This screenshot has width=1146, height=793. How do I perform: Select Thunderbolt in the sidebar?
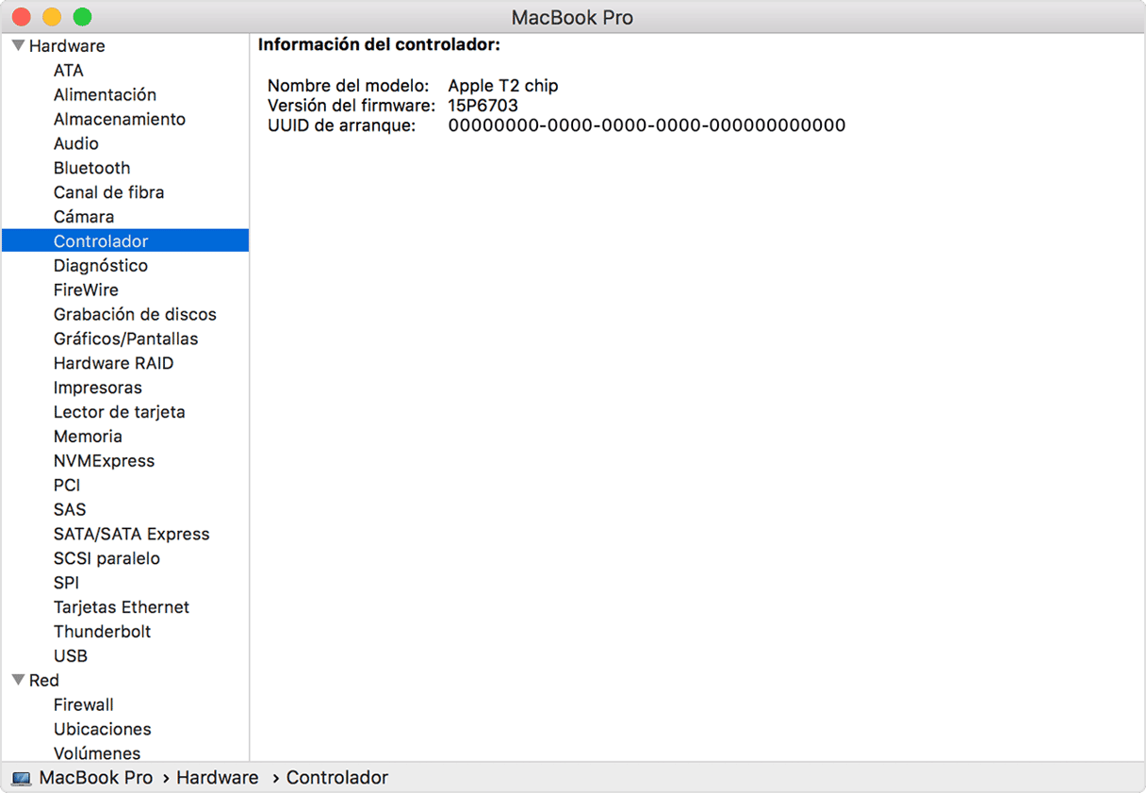102,632
